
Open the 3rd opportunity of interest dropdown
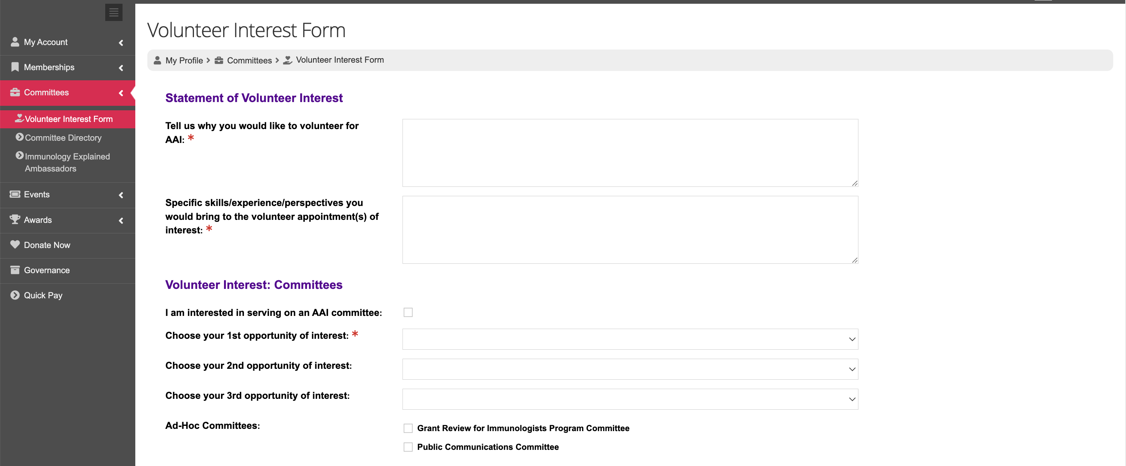click(630, 399)
